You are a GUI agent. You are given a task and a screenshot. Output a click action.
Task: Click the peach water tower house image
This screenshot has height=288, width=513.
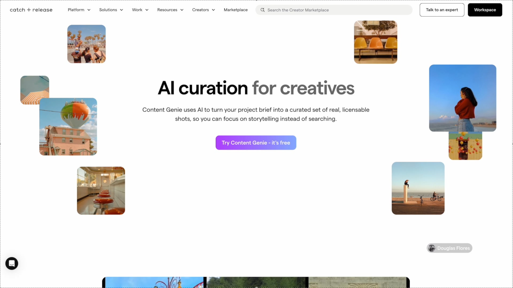[68, 127]
